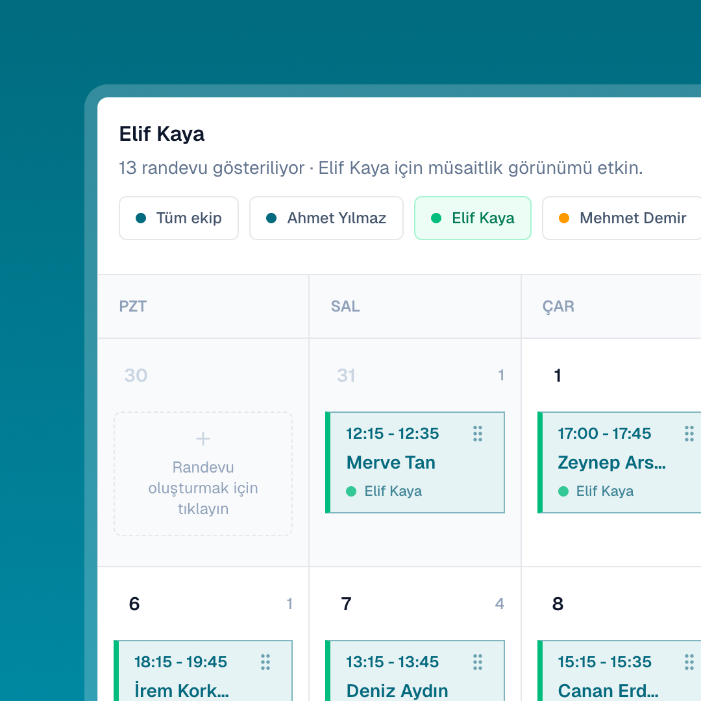Select day number 7

pos(347,604)
